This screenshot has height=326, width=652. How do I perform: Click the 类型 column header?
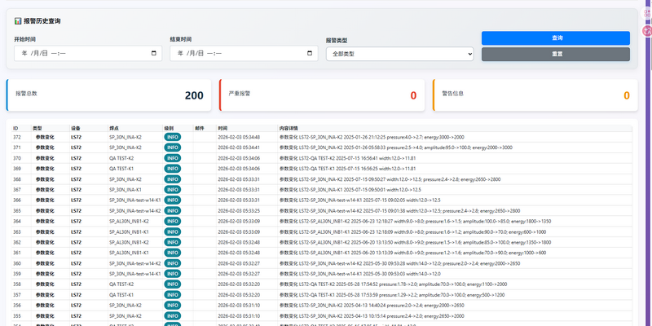click(x=37, y=128)
